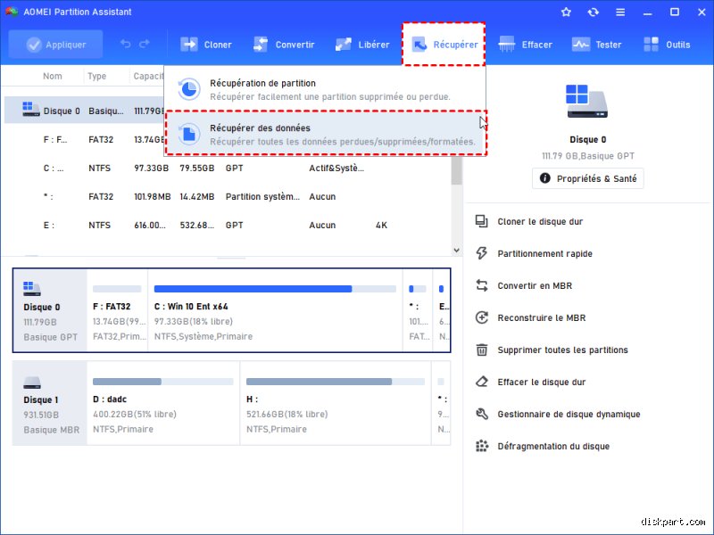Open the Libérer toolbar menu
Screen dimensions: 714x535
(362, 45)
